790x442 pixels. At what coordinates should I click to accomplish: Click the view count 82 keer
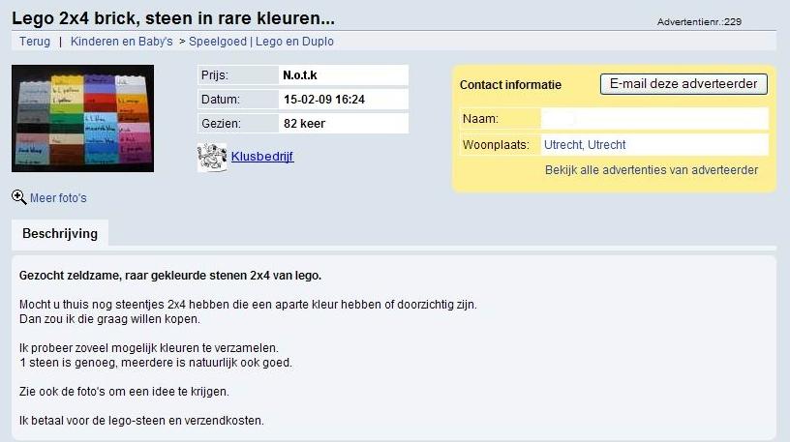click(x=304, y=124)
